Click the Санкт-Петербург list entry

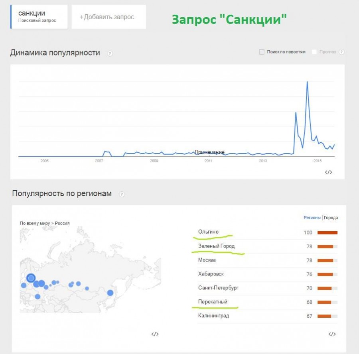[218, 288]
